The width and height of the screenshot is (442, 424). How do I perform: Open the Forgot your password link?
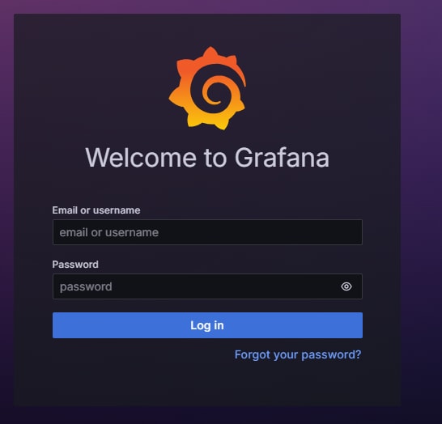click(x=298, y=354)
